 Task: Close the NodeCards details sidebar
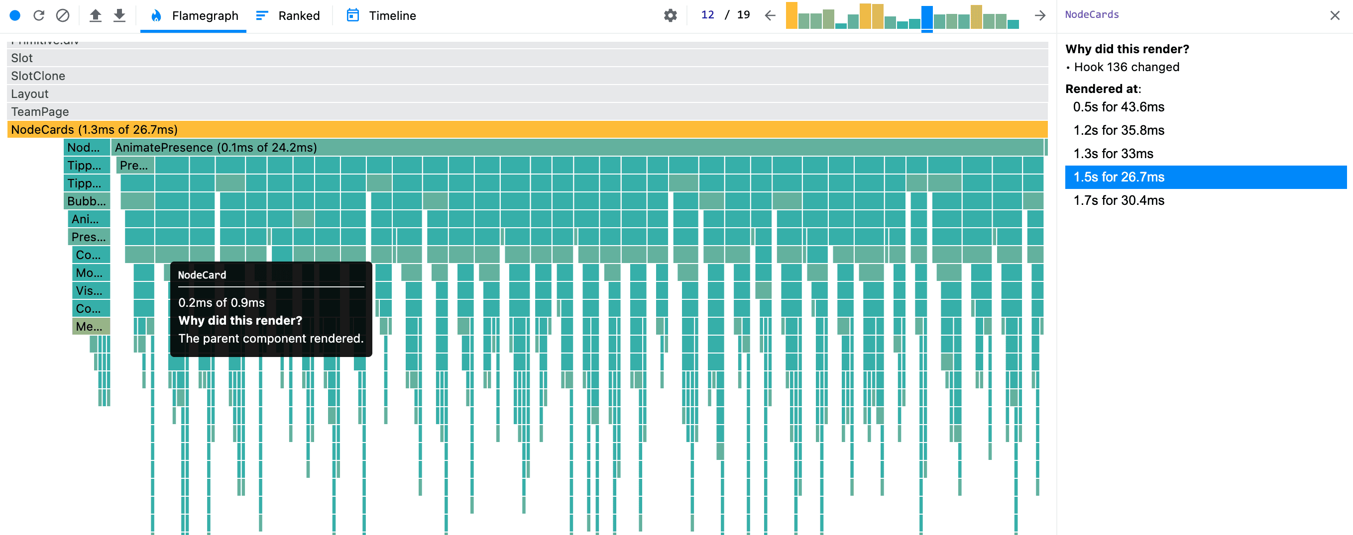point(1335,15)
